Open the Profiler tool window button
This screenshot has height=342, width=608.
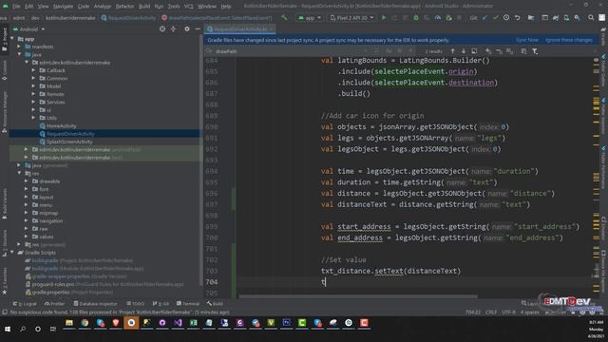pyautogui.click(x=55, y=304)
